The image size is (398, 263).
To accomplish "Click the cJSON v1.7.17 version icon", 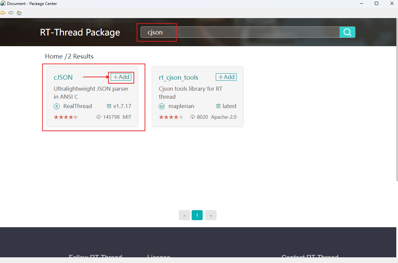I will 109,106.
